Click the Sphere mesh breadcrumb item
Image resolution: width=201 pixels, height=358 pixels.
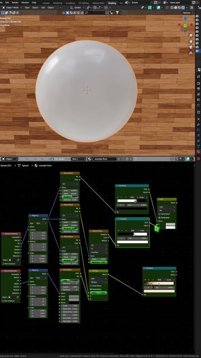click(x=25, y=166)
